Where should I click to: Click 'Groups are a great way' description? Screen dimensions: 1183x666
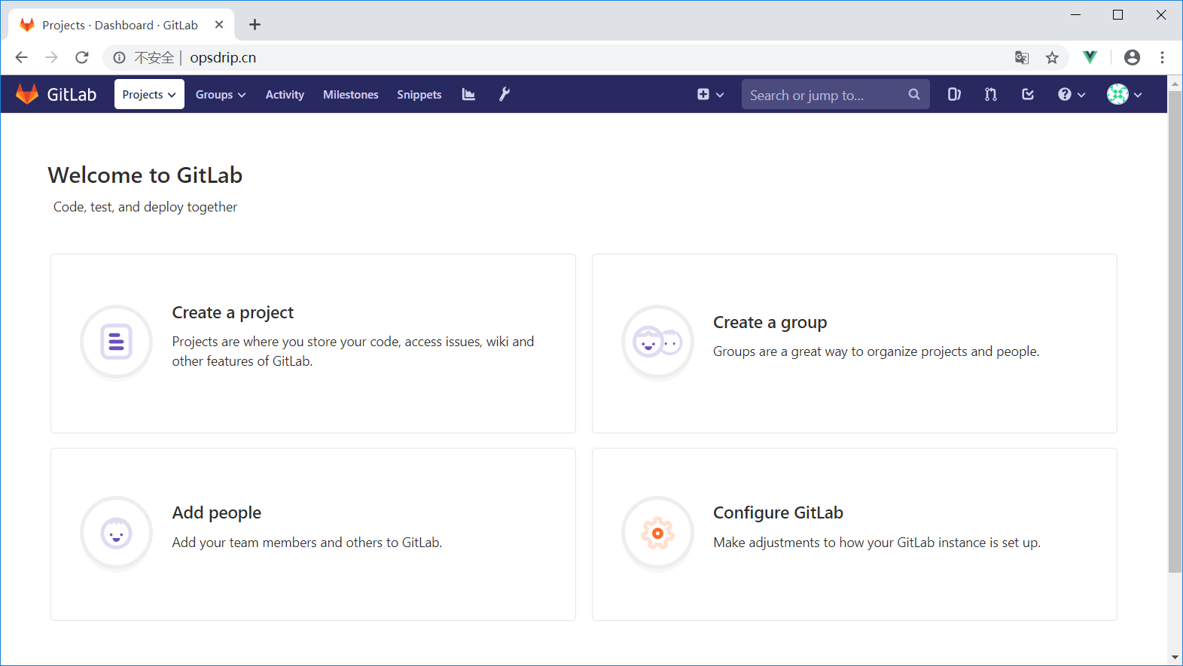click(876, 351)
